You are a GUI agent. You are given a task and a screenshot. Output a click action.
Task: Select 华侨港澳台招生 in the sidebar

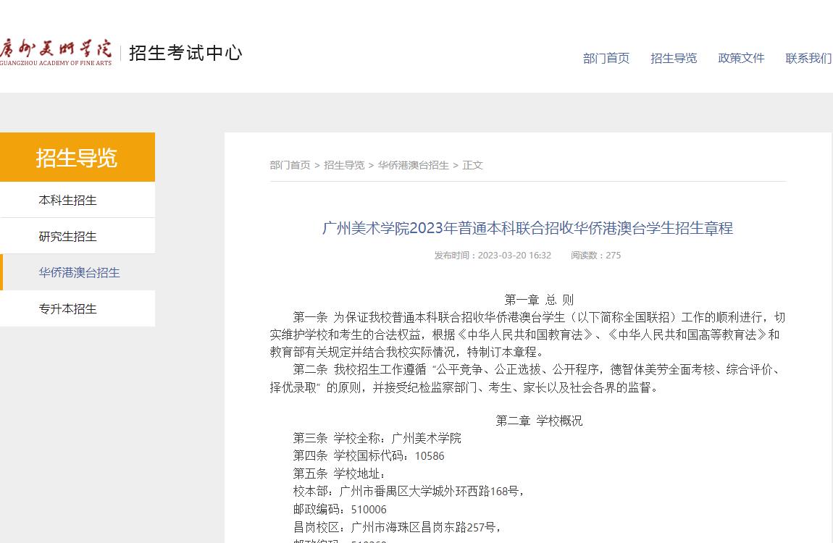pos(78,272)
